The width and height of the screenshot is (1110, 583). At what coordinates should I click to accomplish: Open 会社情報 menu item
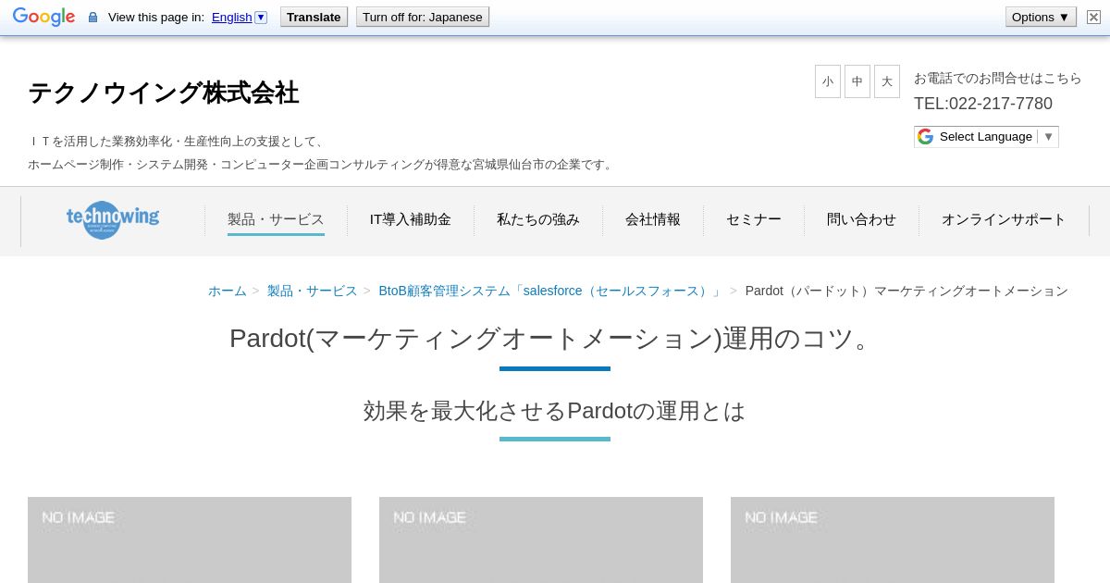(653, 219)
